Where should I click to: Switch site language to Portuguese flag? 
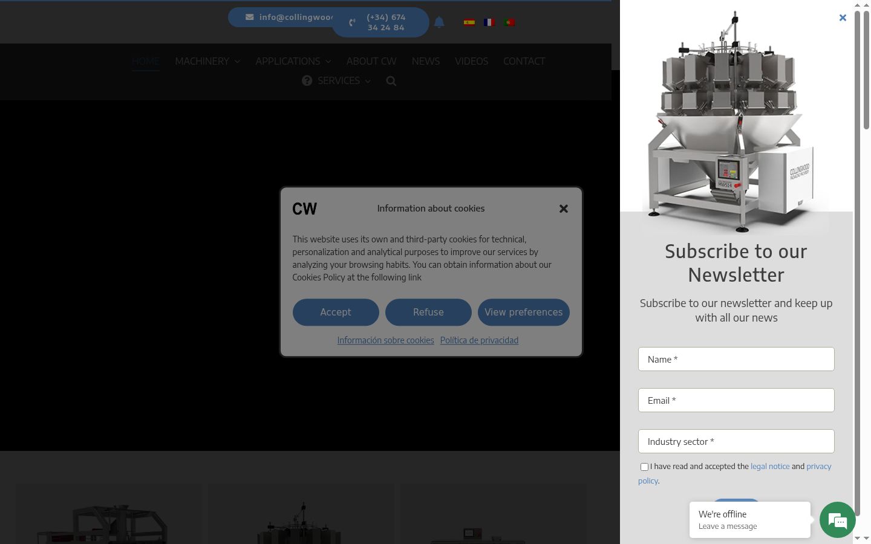tap(509, 22)
